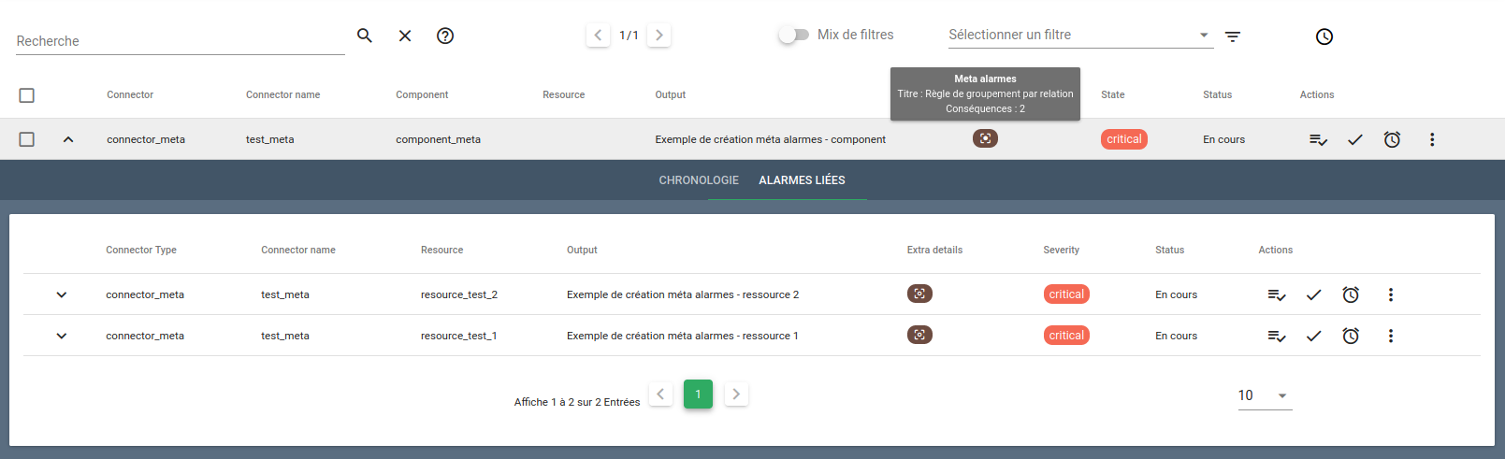Toggle the Mix de filtres switch
The image size is (1505, 459).
pos(794,35)
